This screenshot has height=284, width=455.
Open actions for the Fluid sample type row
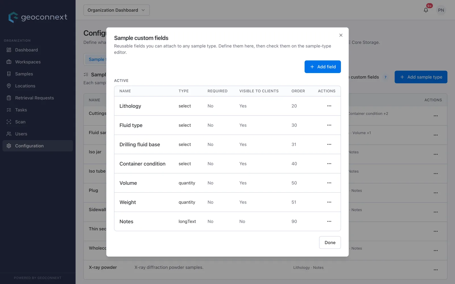coord(436,135)
